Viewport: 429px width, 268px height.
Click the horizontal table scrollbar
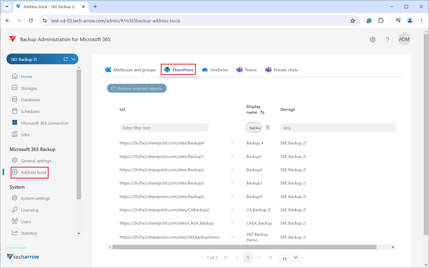(244, 247)
